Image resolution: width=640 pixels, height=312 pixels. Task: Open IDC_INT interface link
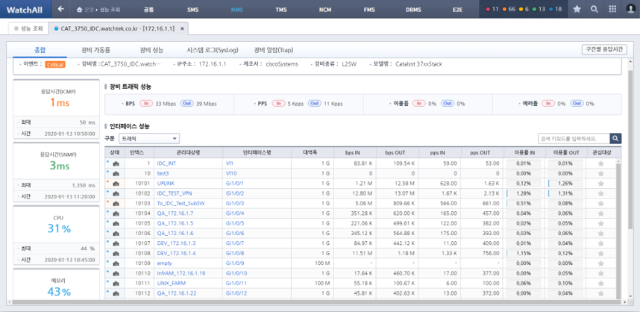coord(166,163)
